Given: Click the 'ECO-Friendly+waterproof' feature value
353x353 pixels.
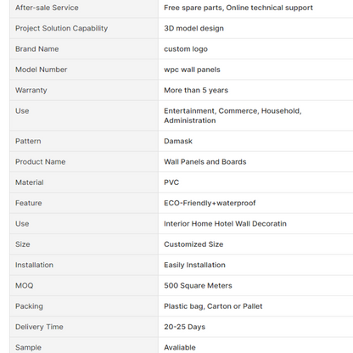Looking at the screenshot, I should click(x=210, y=203).
